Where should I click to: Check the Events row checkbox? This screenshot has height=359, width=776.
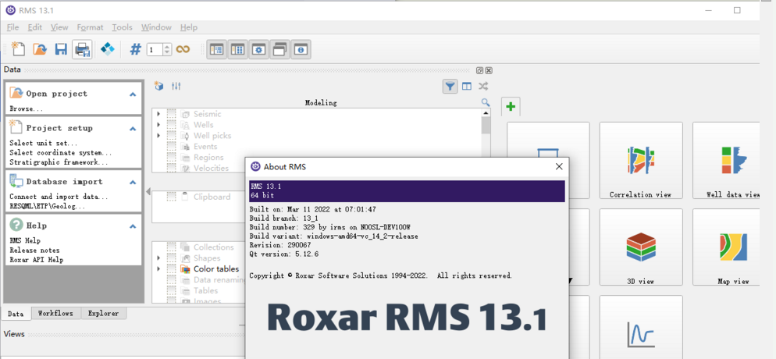[x=171, y=147]
